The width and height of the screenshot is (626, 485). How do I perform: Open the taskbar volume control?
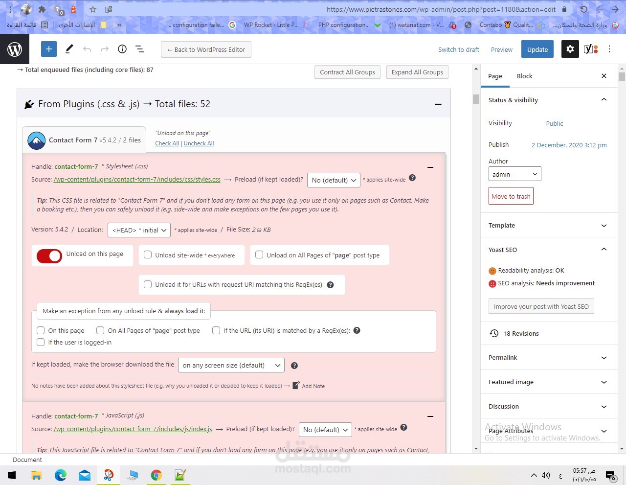(546, 475)
